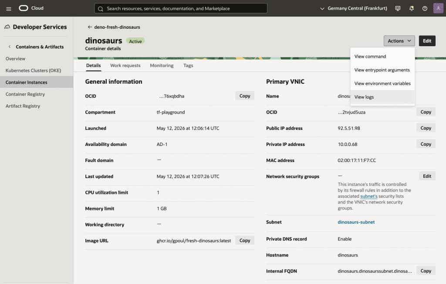Open the notifications bell

pos(411,8)
